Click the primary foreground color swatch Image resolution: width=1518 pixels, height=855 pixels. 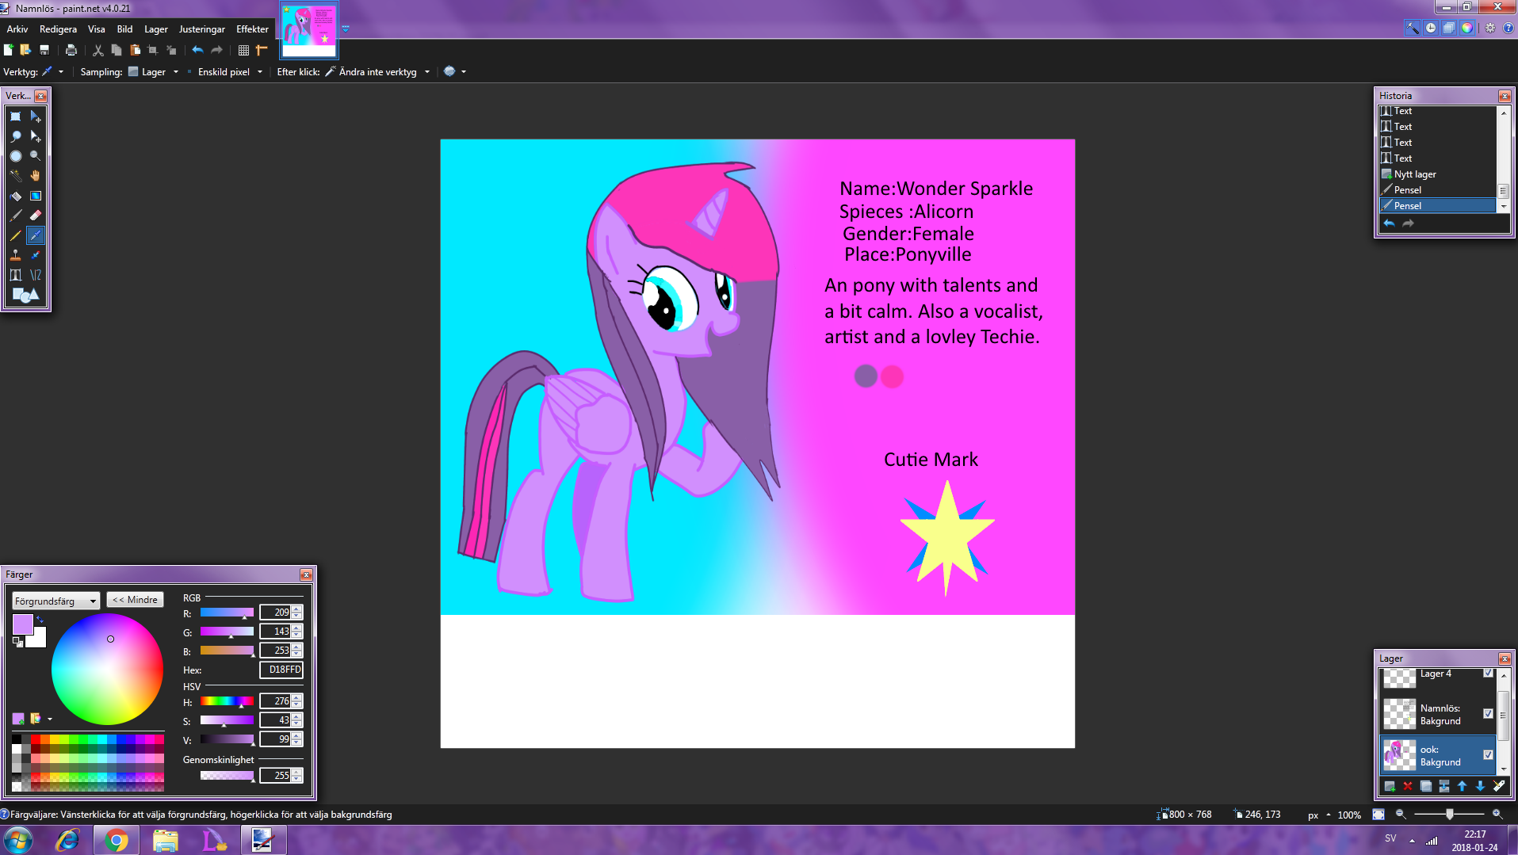[23, 624]
